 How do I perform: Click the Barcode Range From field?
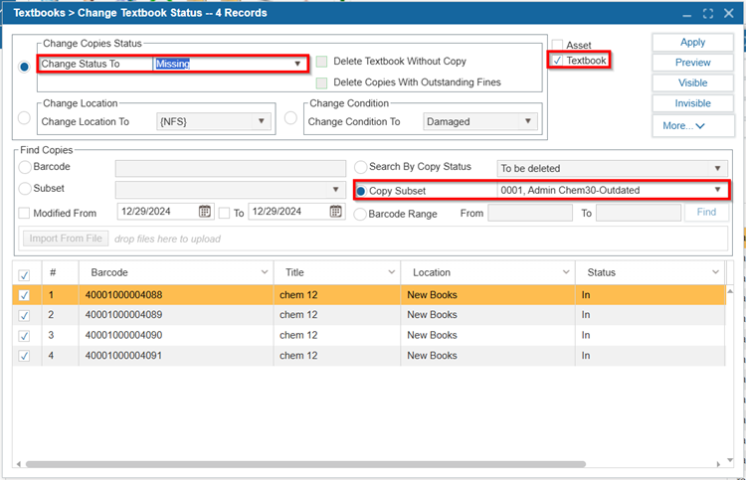coord(530,213)
